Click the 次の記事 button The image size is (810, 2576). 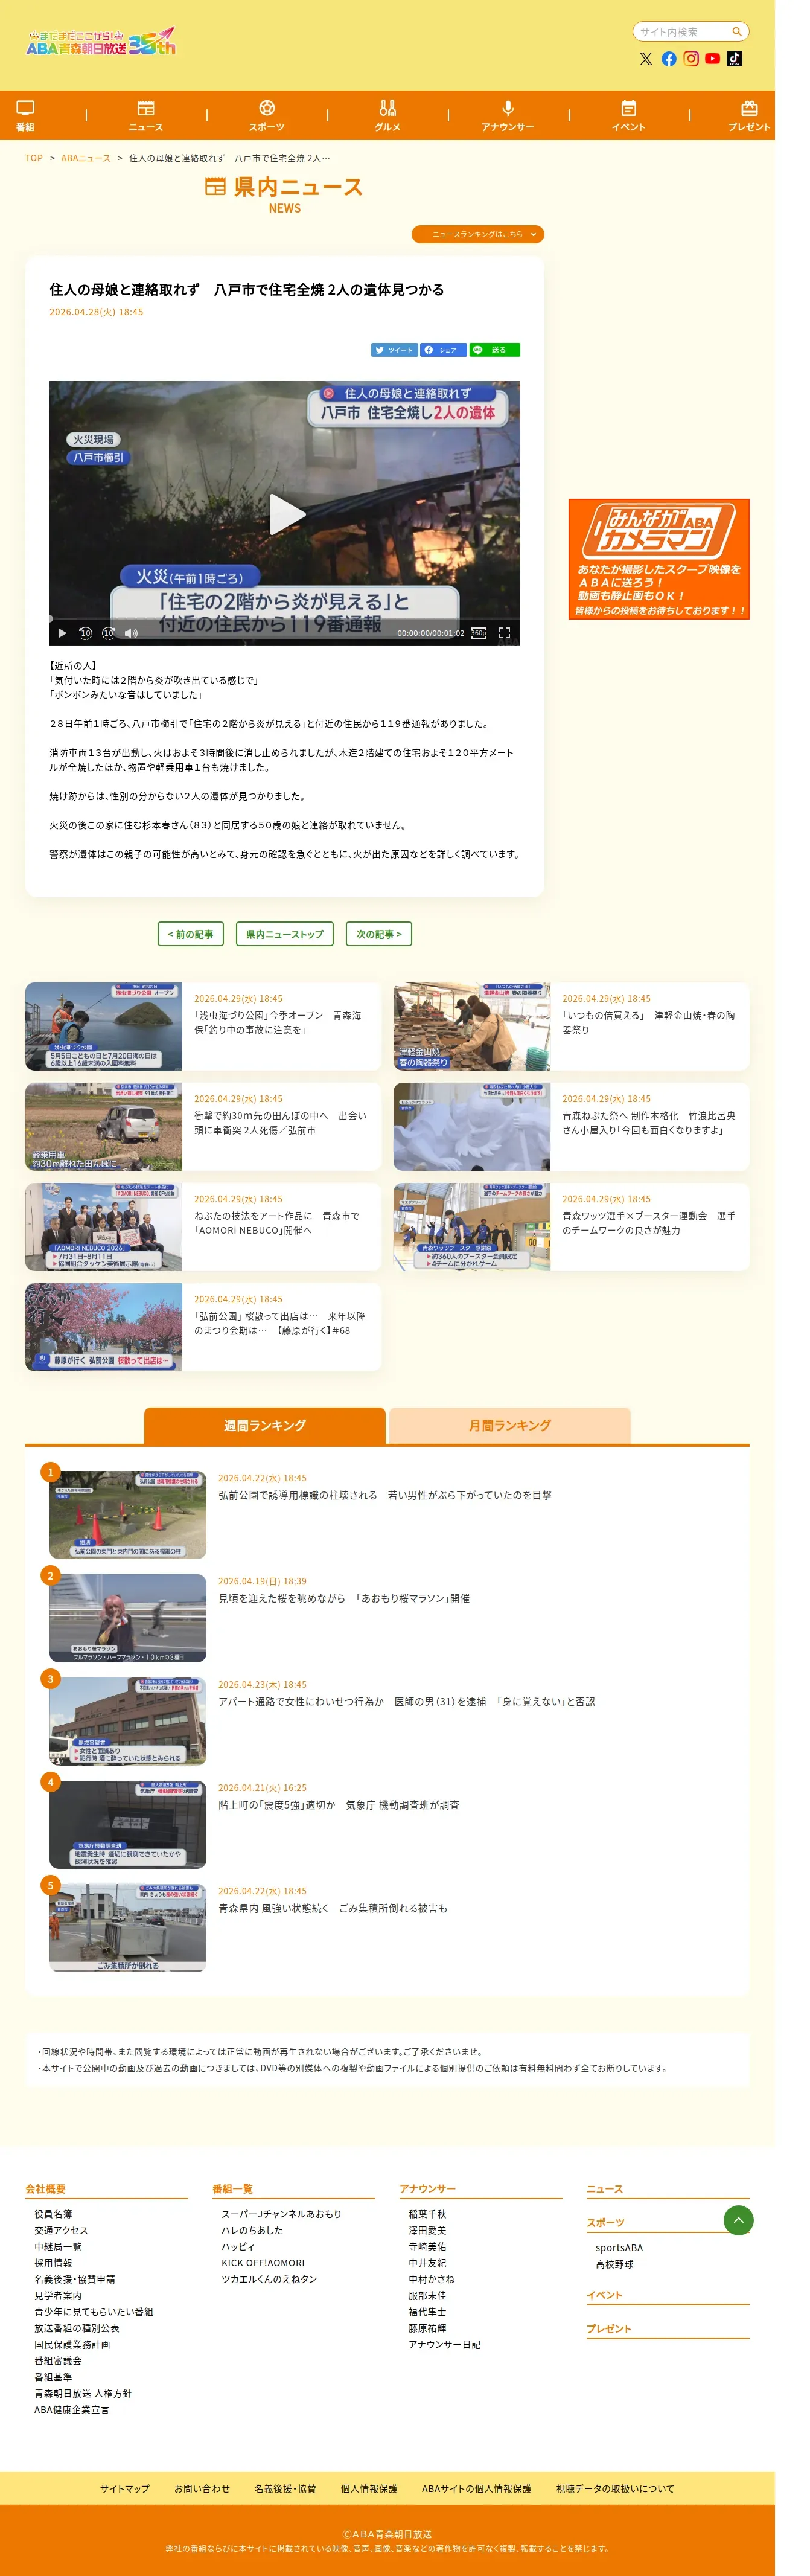point(379,934)
